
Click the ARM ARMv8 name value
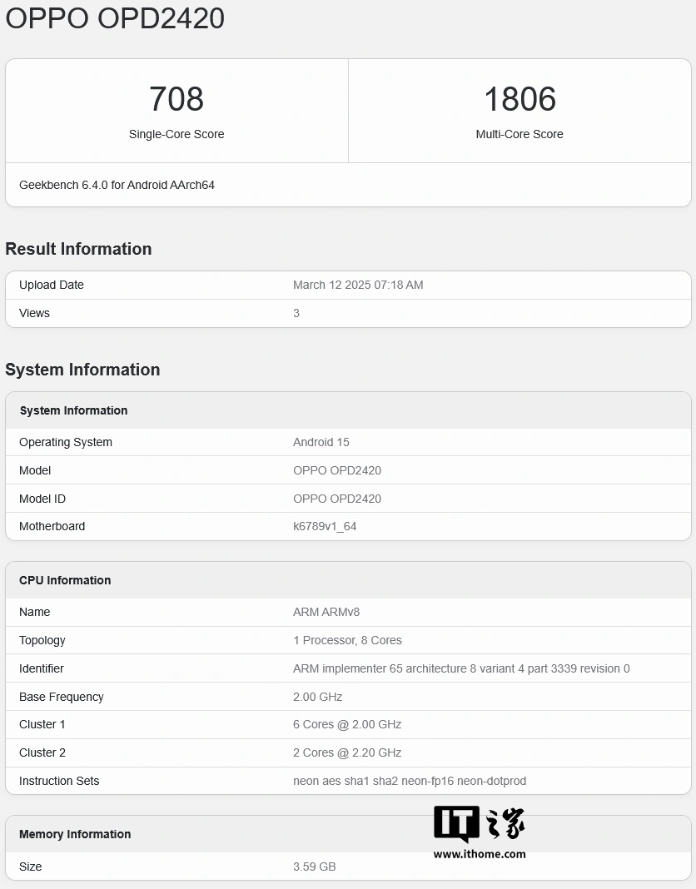(326, 612)
